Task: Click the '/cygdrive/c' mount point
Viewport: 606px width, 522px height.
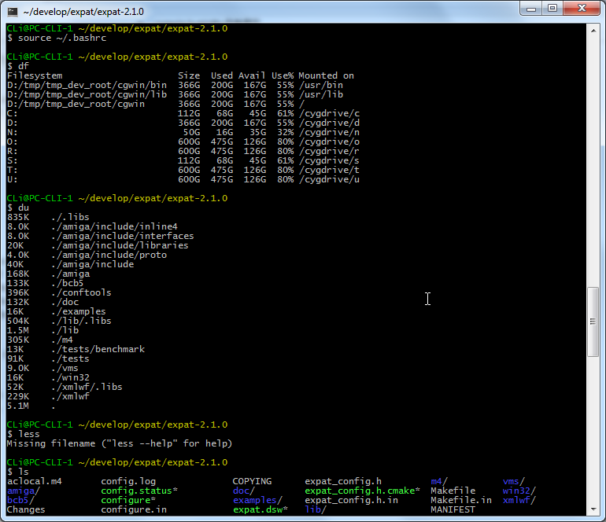Action: 329,113
